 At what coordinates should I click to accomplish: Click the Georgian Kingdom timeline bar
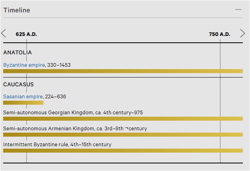(123, 119)
